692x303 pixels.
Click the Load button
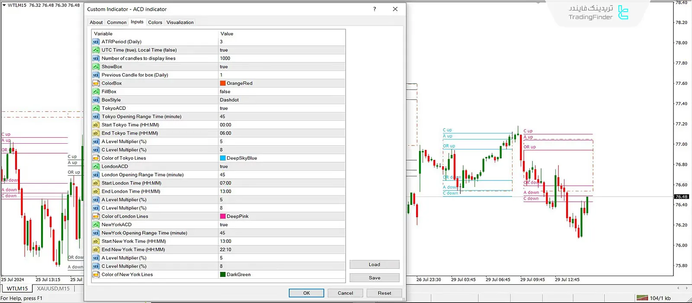point(374,264)
